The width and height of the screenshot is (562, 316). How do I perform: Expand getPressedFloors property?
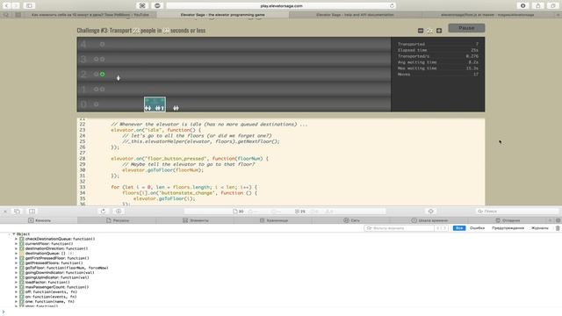(16, 263)
